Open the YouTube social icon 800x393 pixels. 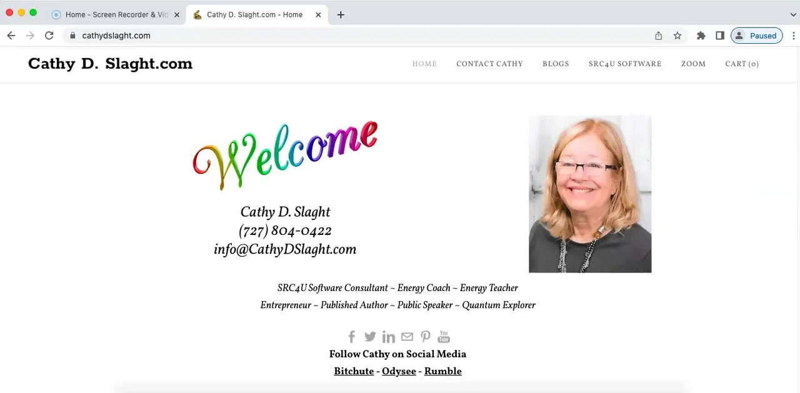point(444,337)
